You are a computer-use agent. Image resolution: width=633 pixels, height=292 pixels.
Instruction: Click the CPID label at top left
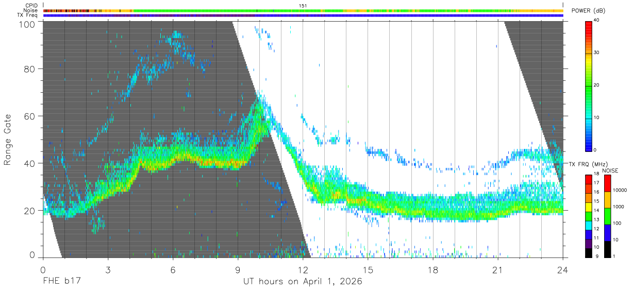pos(31,6)
